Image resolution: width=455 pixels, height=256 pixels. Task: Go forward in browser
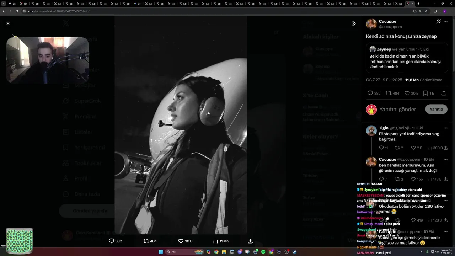(x=10, y=11)
